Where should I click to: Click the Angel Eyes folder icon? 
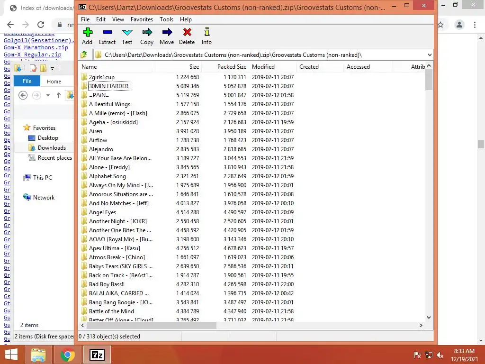(84, 212)
